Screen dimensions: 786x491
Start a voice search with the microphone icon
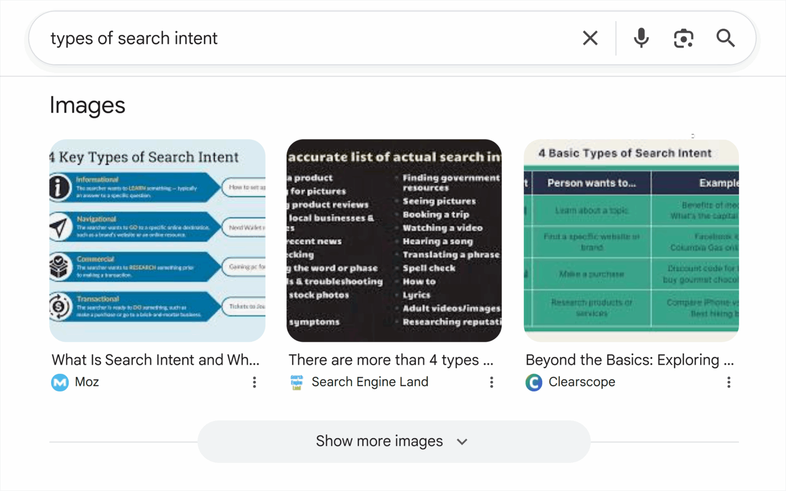point(641,38)
